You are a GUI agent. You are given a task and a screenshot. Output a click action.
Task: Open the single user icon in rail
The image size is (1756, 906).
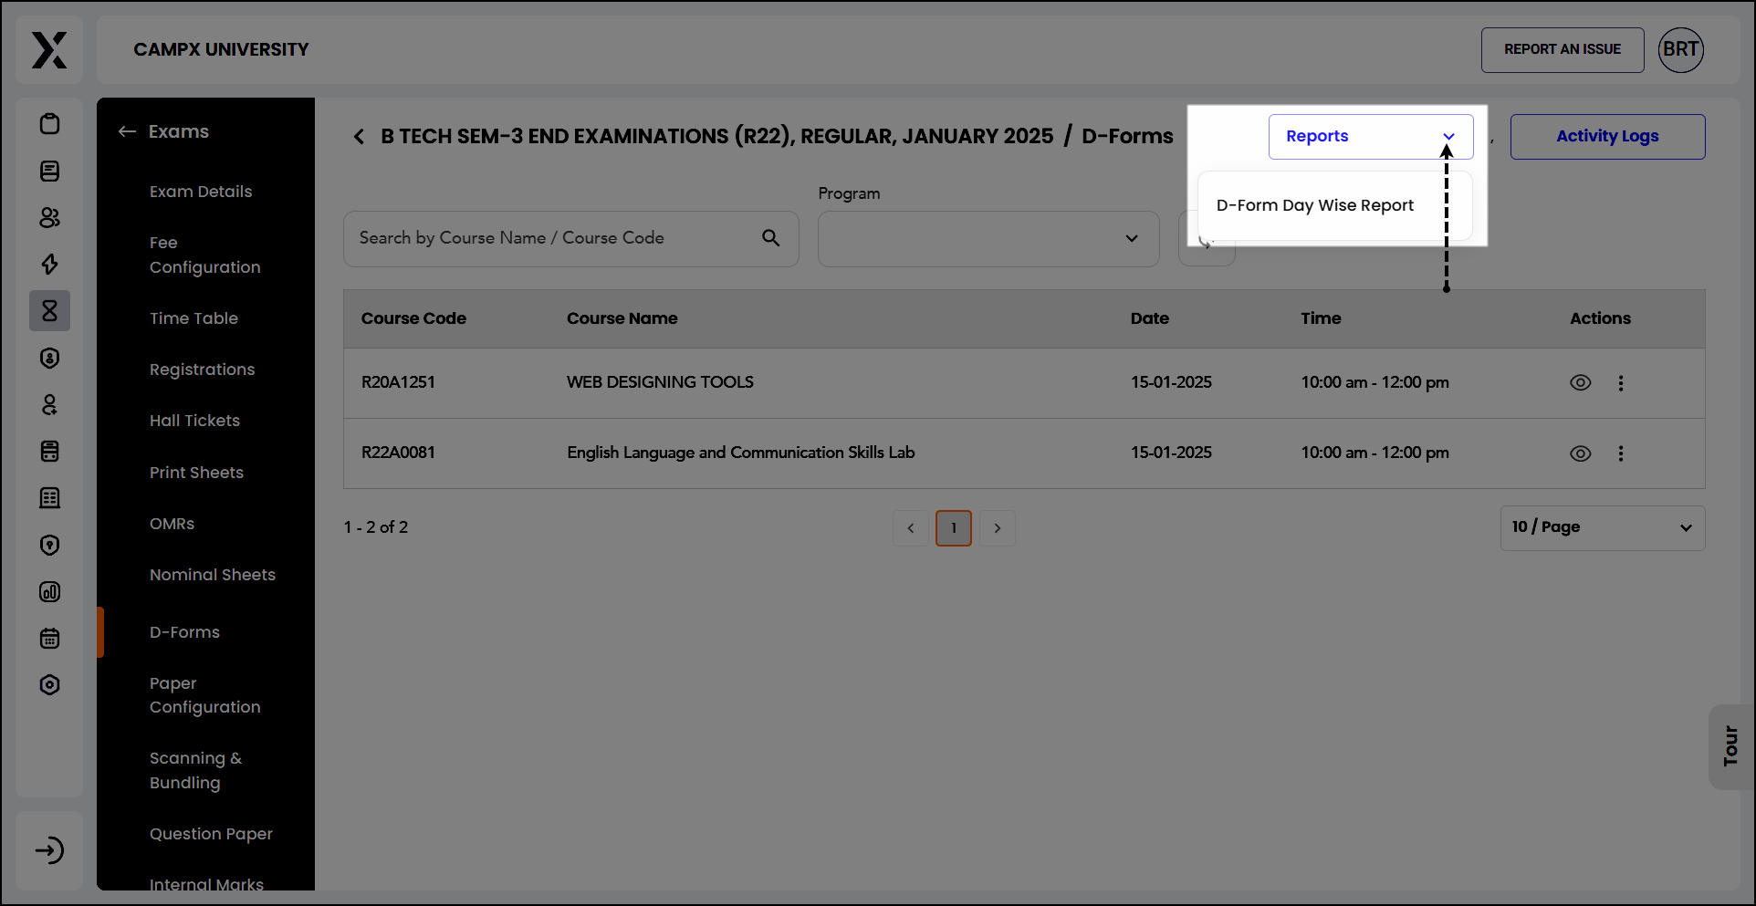(50, 404)
